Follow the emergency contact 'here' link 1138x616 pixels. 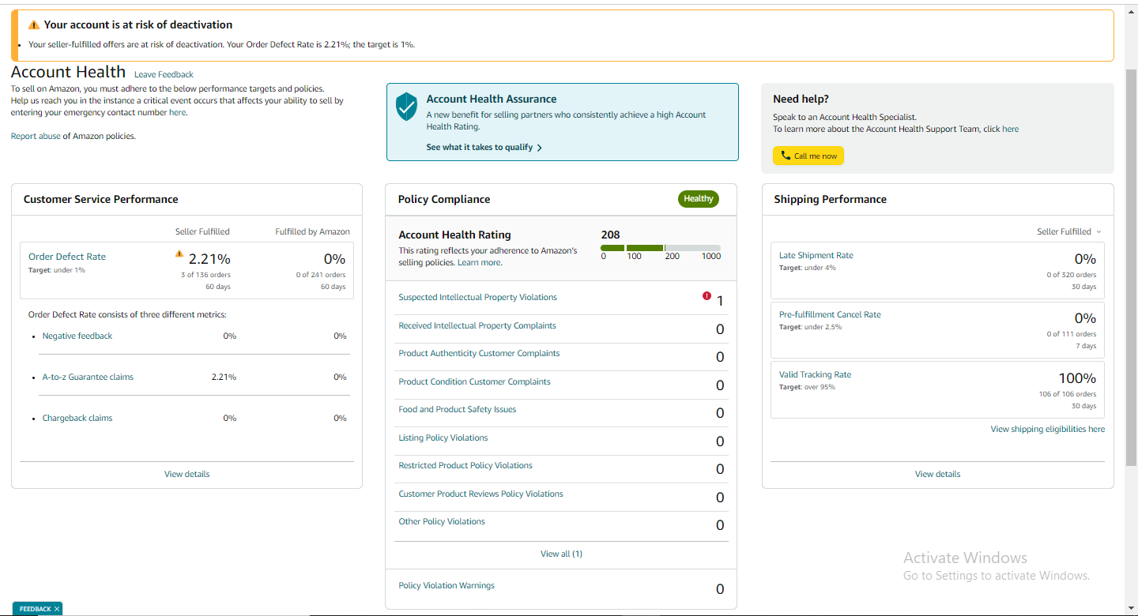(x=177, y=112)
